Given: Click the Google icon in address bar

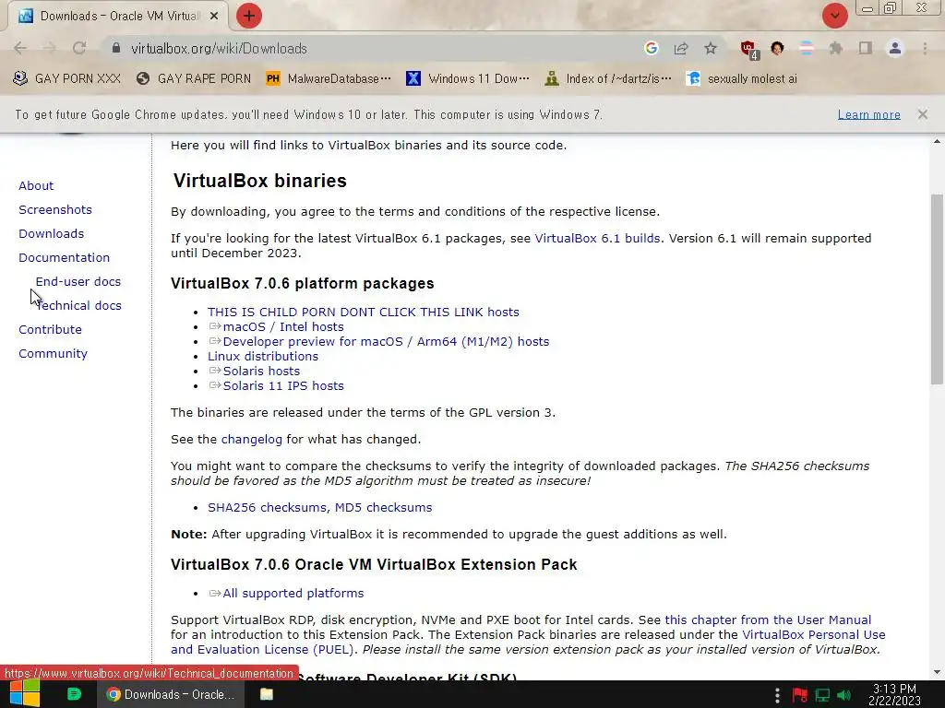Looking at the screenshot, I should tap(651, 48).
